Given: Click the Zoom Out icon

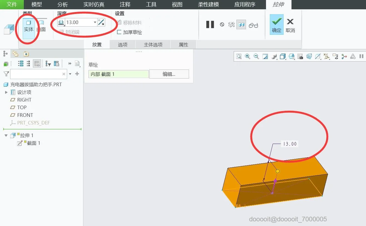Looking at the screenshot, I should tap(256, 56).
